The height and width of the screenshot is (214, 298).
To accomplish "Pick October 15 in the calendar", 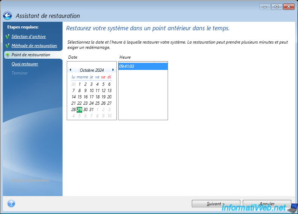I will (79, 97).
